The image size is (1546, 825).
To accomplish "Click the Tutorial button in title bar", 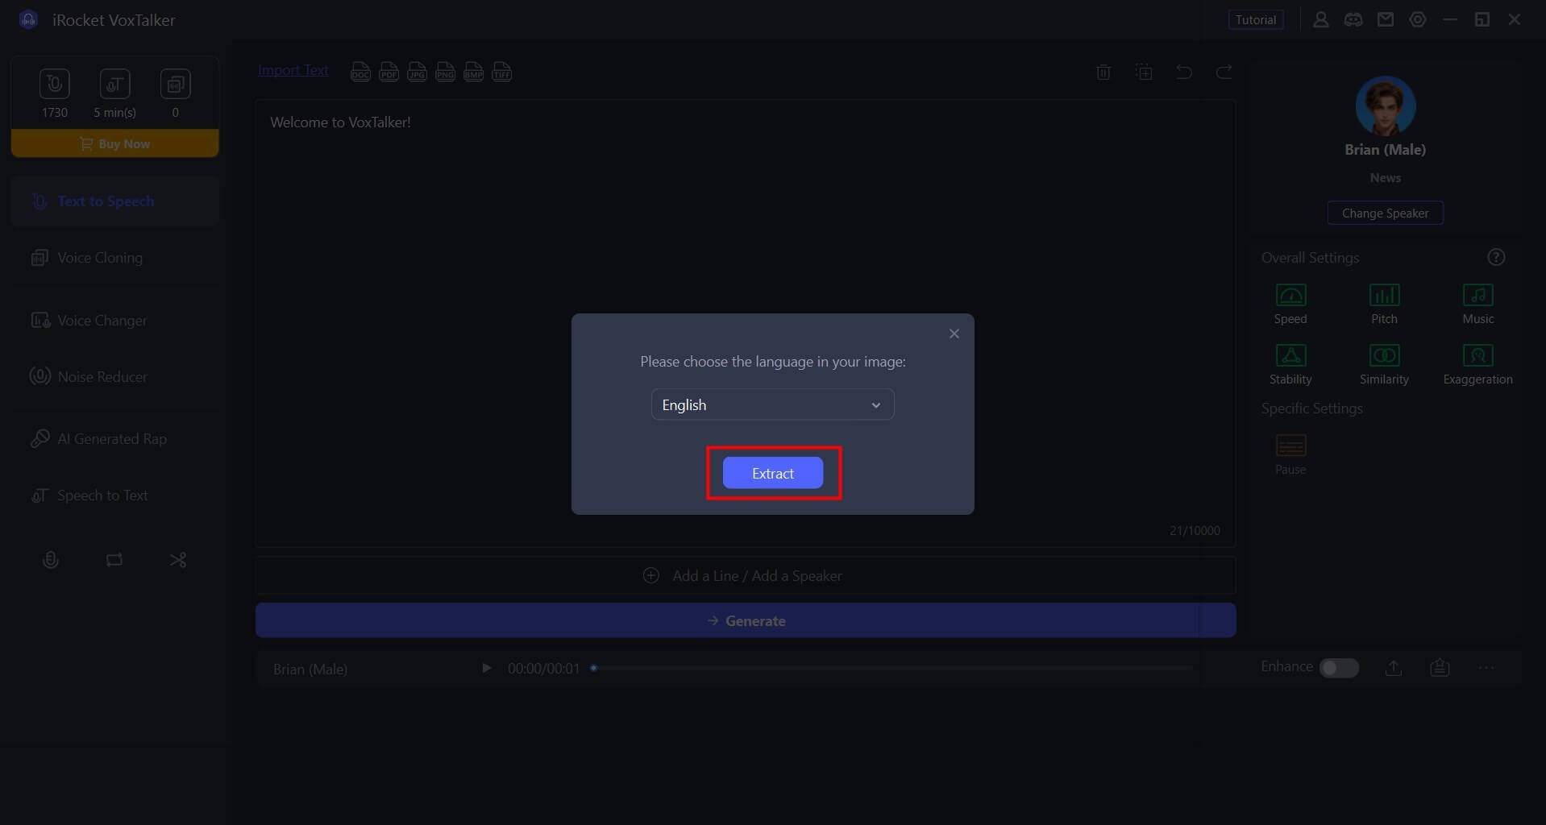I will [x=1255, y=19].
